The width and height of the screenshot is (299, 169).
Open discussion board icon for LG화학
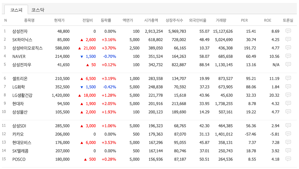coord(288,86)
